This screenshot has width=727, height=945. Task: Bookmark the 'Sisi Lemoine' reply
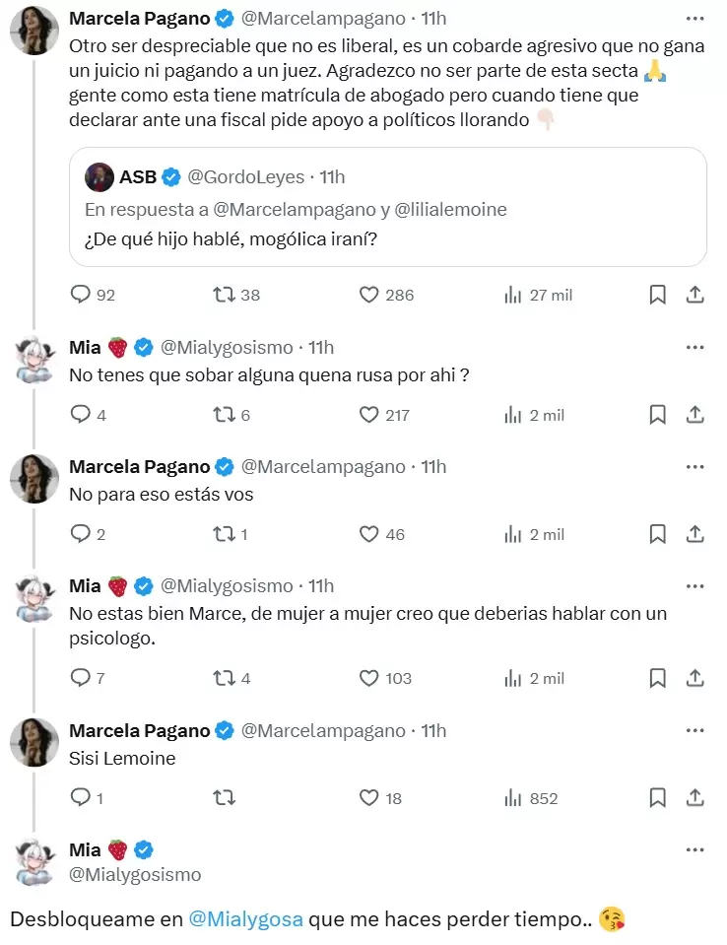tap(657, 798)
